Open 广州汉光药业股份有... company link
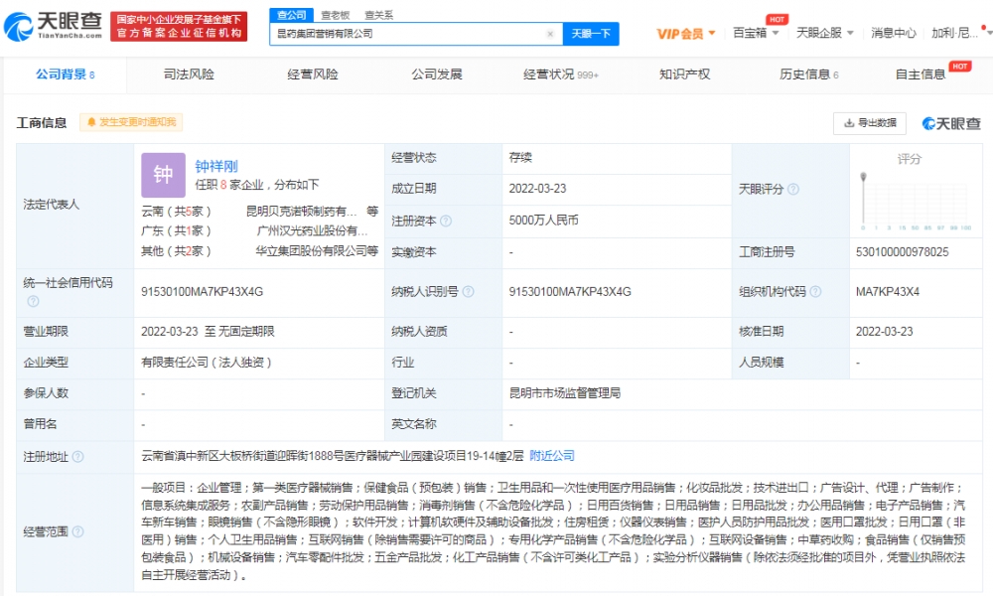 click(312, 231)
